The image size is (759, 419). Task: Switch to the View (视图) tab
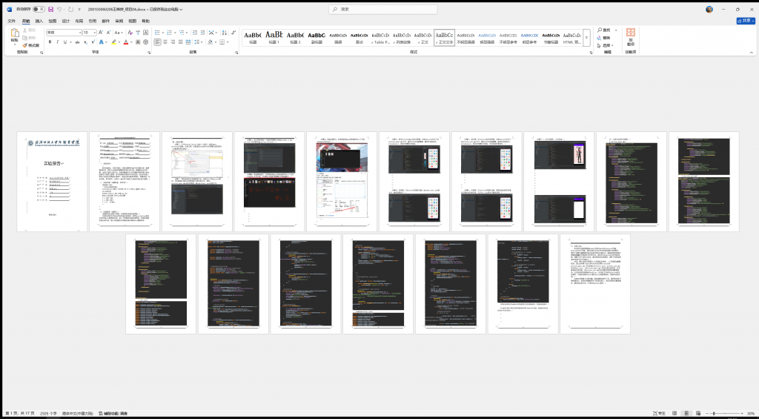[132, 22]
